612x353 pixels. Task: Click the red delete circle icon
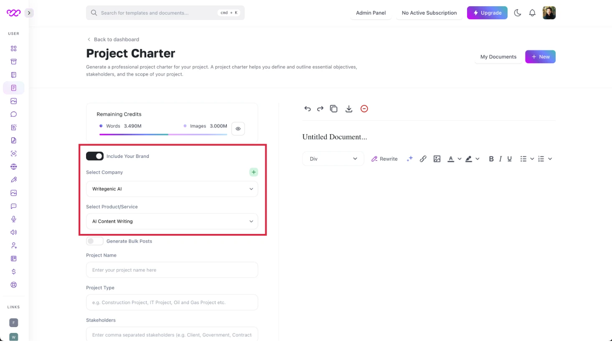[x=364, y=109]
